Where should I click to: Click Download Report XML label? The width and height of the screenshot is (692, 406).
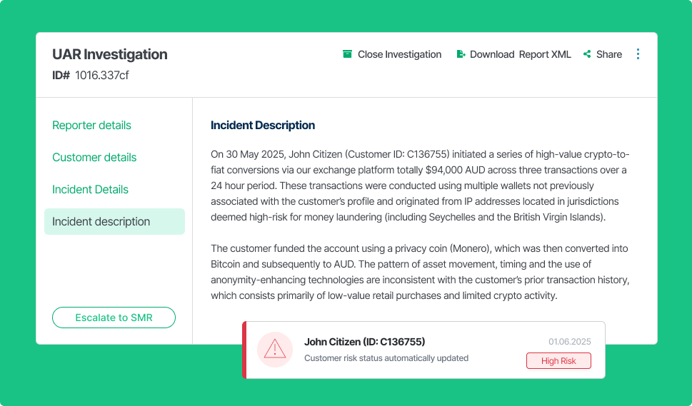coord(521,54)
